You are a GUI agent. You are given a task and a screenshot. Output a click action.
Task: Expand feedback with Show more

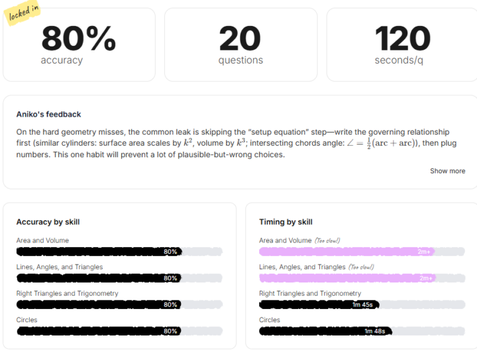click(447, 171)
